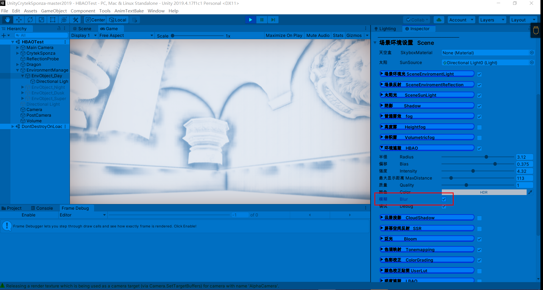Toggle the Shadow checkbox
The width and height of the screenshot is (543, 290).
[479, 106]
